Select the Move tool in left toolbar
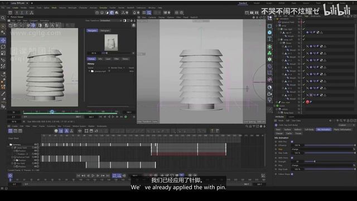This screenshot has width=357, height=201. click(x=3, y=40)
